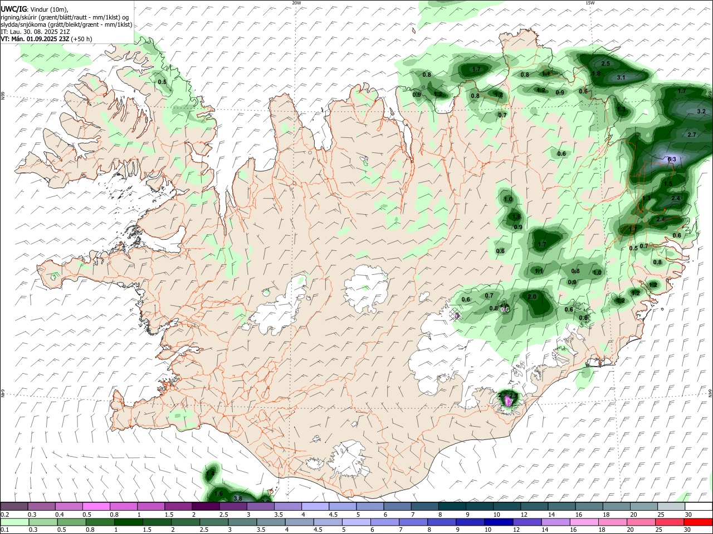Click the 1.5 precipitation value on the map
This screenshot has width=713, height=534.
[x=668, y=184]
